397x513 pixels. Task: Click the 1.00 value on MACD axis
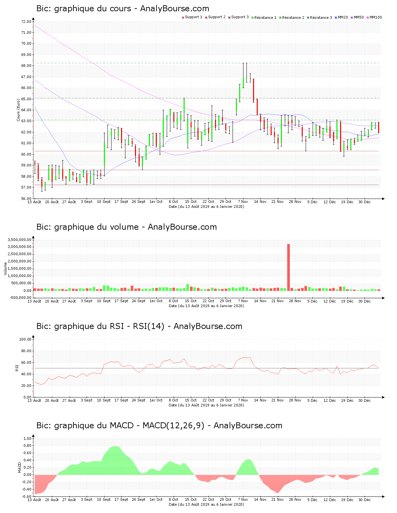click(27, 439)
